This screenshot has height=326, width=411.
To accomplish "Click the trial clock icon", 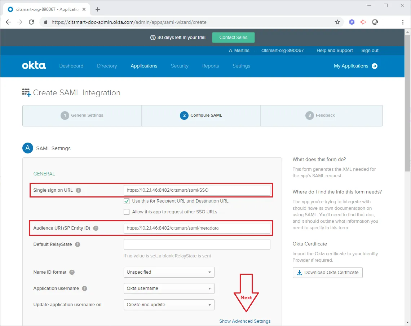I will coord(153,38).
